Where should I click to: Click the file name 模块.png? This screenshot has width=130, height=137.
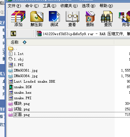click(22, 104)
